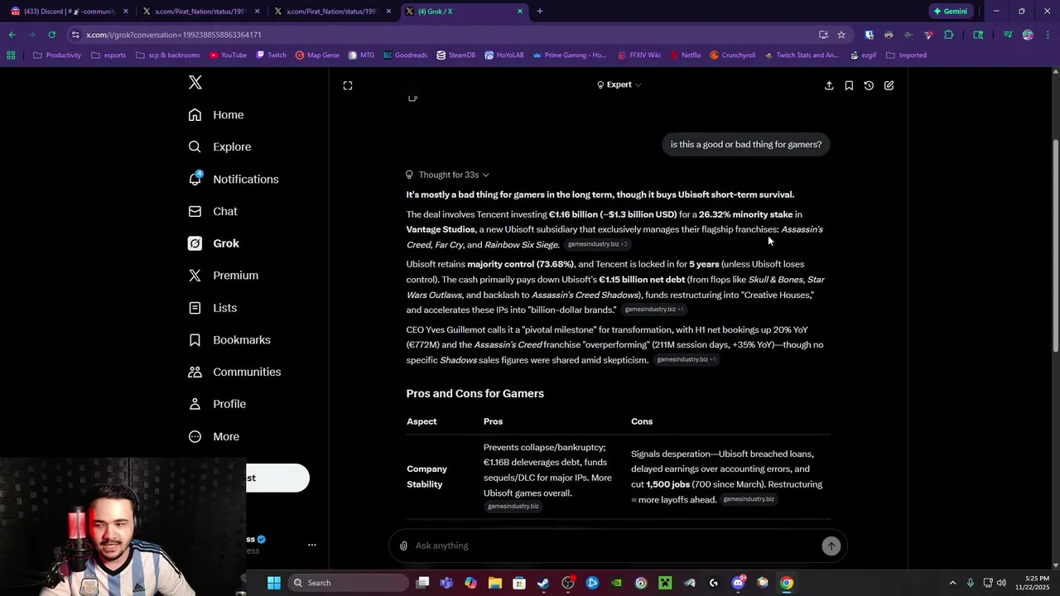
Task: Open the Imported bookmarks folder
Action: pos(906,55)
